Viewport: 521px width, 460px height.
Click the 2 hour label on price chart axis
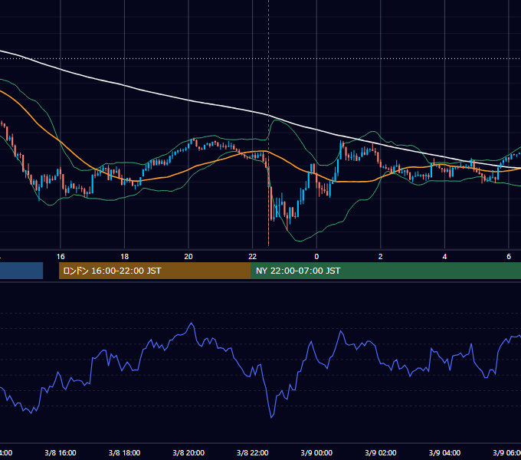point(381,257)
